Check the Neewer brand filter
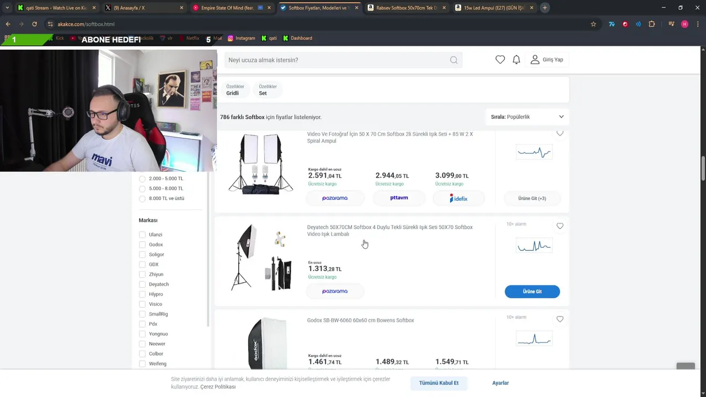 [x=142, y=344]
